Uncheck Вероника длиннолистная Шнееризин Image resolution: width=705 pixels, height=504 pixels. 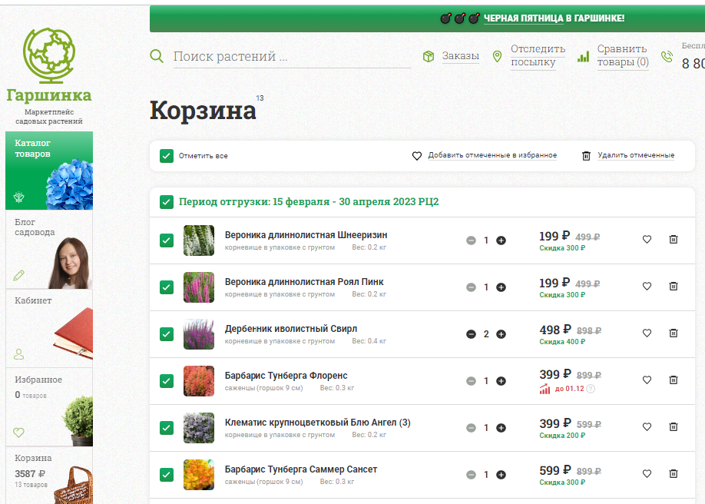pos(167,240)
